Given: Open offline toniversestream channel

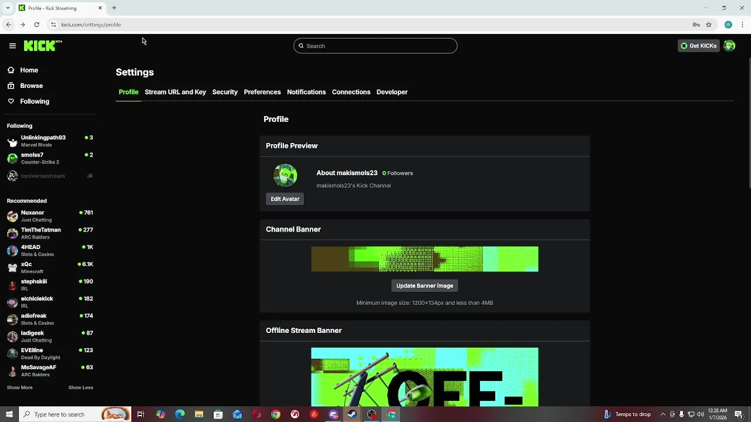Looking at the screenshot, I should (50, 176).
